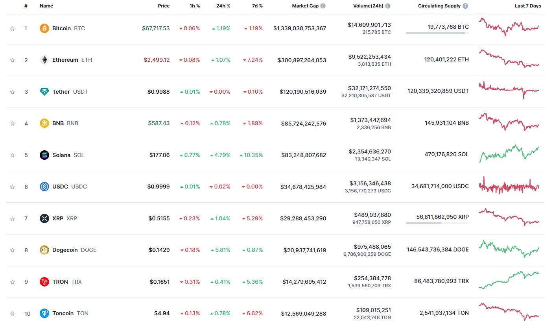Open XRP's 7-day price sparkline chart
This screenshot has width=553, height=329.
click(509, 217)
